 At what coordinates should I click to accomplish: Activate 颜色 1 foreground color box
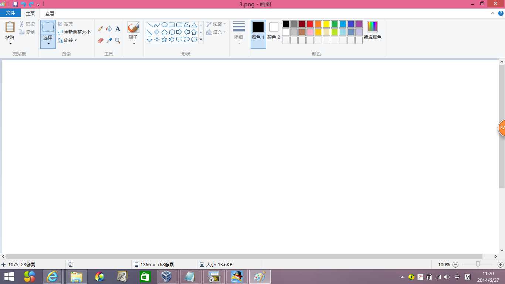(258, 34)
